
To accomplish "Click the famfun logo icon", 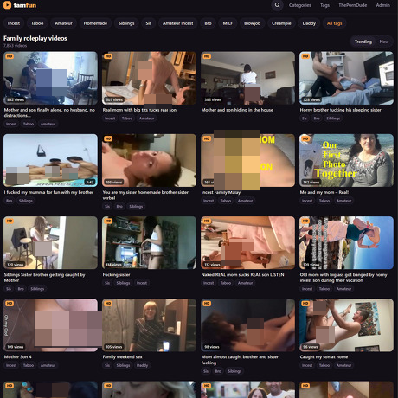I will tap(7, 5).
